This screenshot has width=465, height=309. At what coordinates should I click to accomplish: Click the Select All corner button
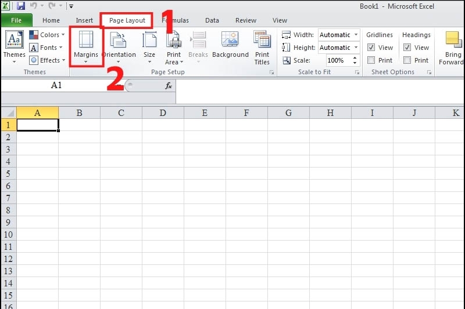(9, 112)
